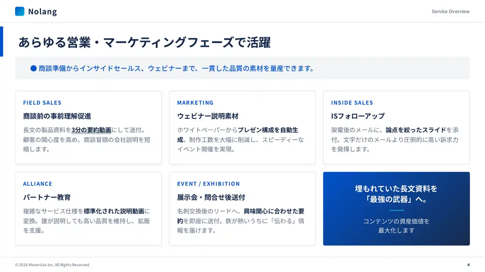Screen dimensions: 485x272
Task: Click the Nolang brand name text
Action: [x=42, y=12]
